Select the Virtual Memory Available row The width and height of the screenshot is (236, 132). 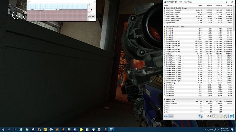[x=198, y=12]
